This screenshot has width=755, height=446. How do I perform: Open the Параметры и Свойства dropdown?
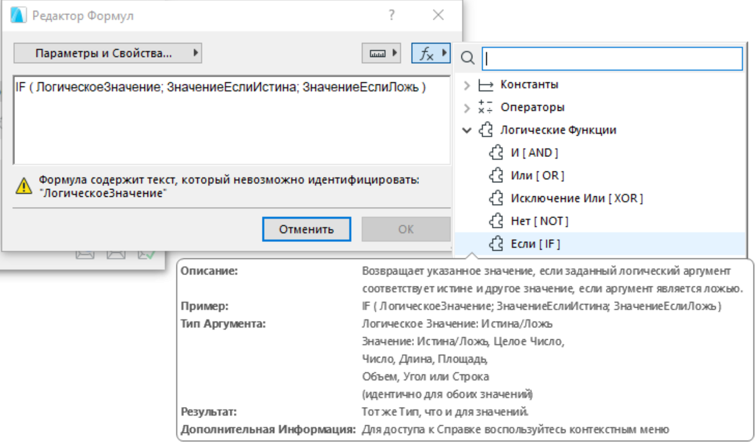(x=108, y=54)
